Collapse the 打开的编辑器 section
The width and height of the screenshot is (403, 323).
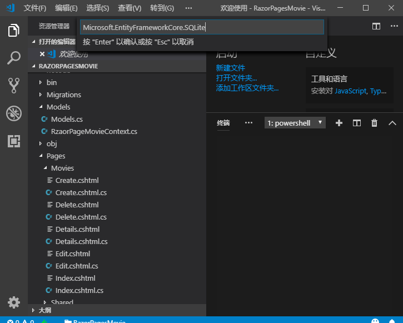[x=33, y=41]
